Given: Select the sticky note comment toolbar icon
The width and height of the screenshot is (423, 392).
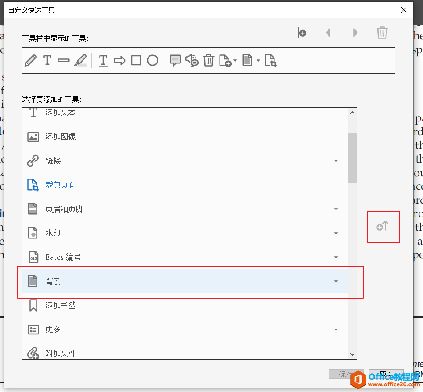Looking at the screenshot, I should (x=175, y=60).
